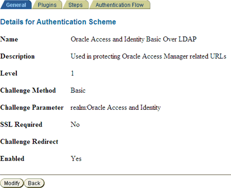The image size is (231, 188).
Task: Select the text 'Used in protecting Oracle Access Manager related URLs'
Action: pyautogui.click(x=149, y=56)
